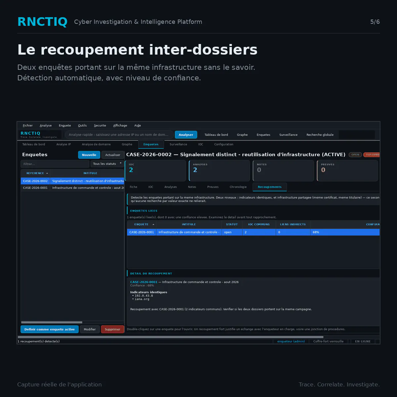Open the Analyse menu
Viewport: 397px width, 397px height.
click(46, 125)
